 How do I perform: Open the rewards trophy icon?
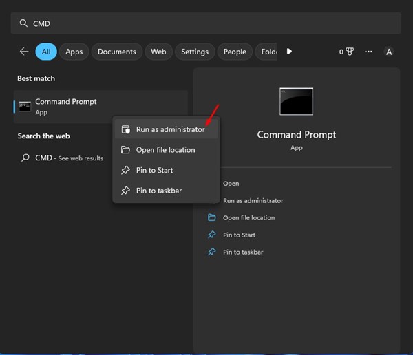(350, 52)
